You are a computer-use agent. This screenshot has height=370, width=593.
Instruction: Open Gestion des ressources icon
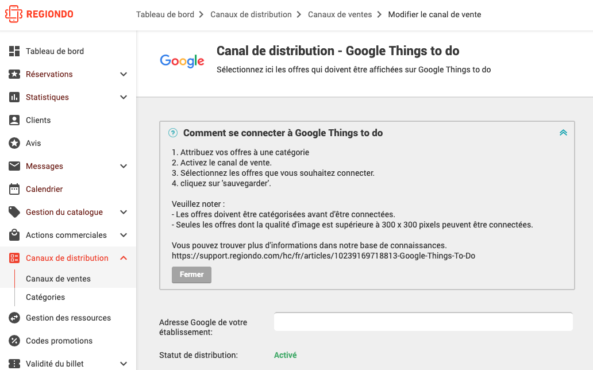(14, 318)
